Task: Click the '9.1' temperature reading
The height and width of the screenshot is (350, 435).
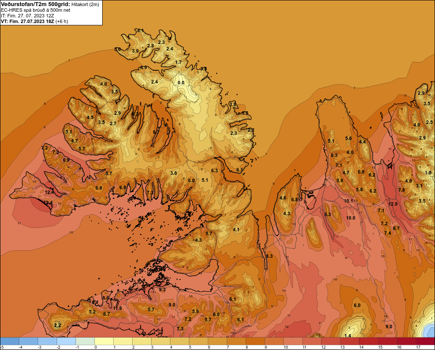Action: tap(95, 302)
